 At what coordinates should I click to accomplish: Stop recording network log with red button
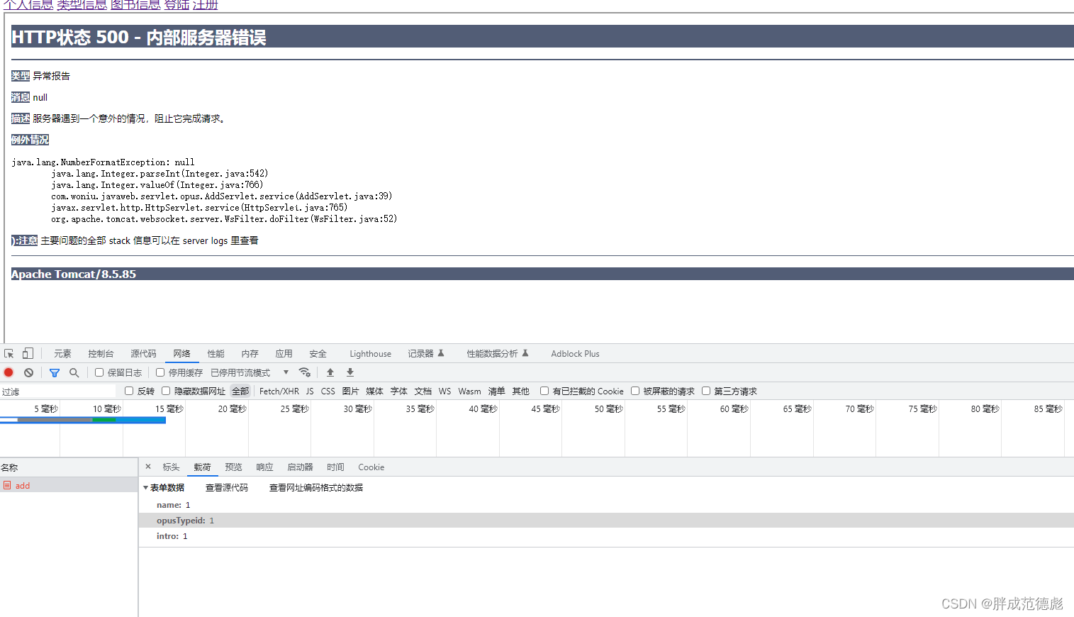coord(9,372)
